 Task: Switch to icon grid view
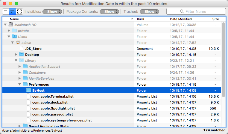tap(19, 12)
